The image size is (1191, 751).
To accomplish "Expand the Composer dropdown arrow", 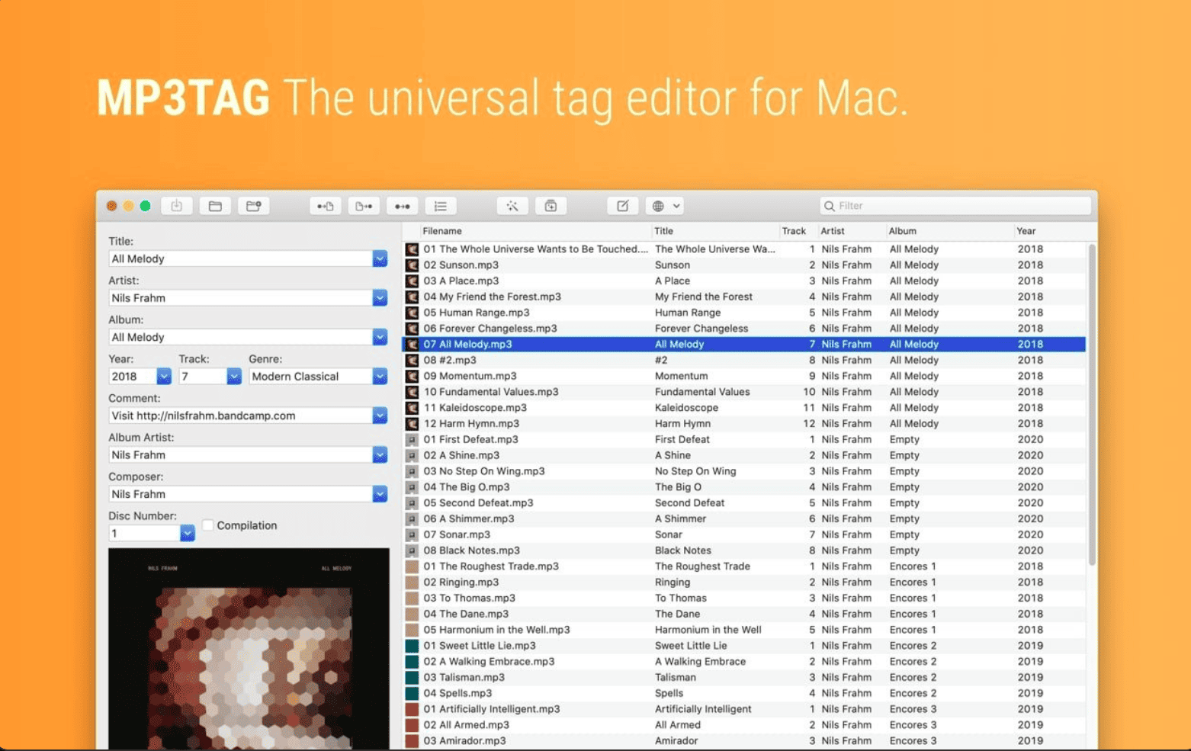I will (x=380, y=494).
